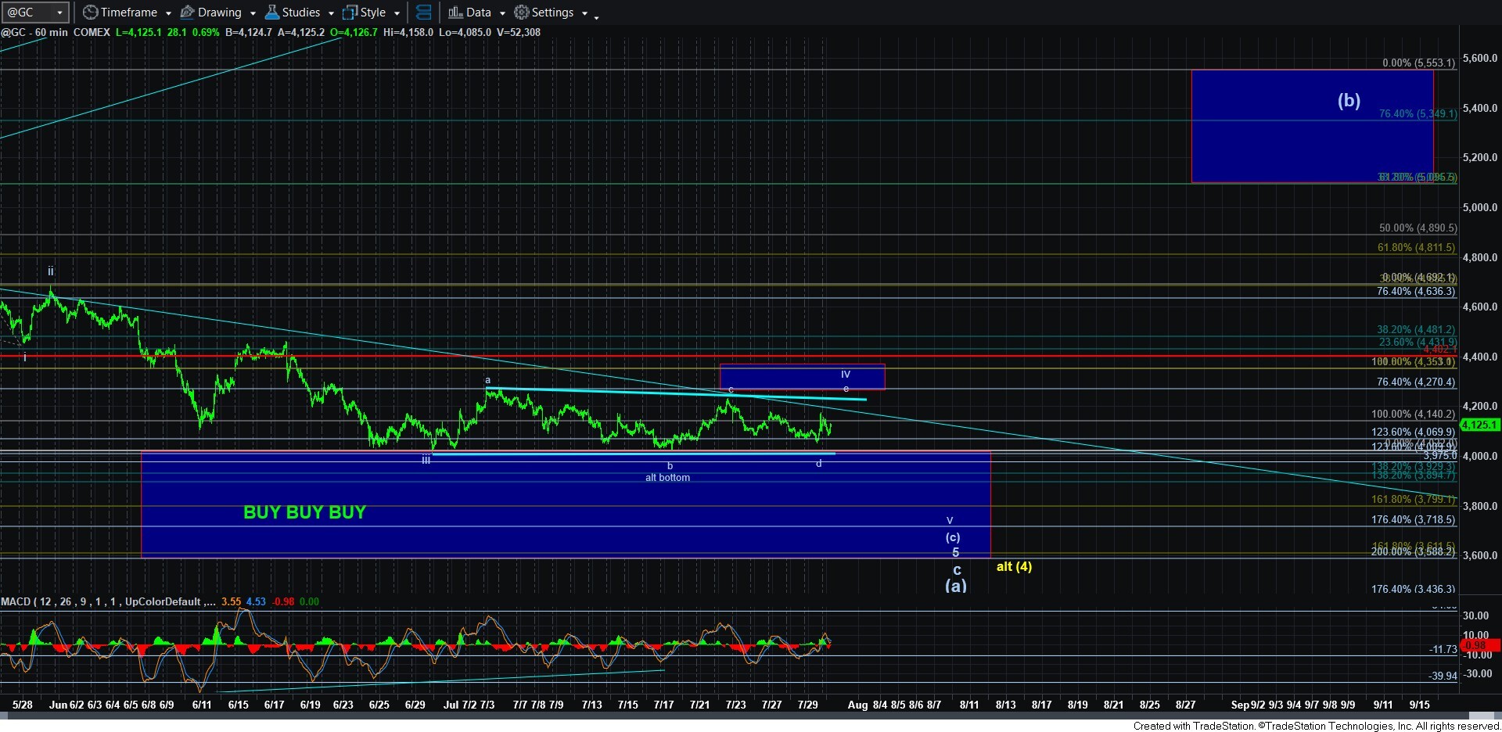Select the 'BUY BUY BUY' text label
This screenshot has width=1502, height=732.
click(304, 512)
